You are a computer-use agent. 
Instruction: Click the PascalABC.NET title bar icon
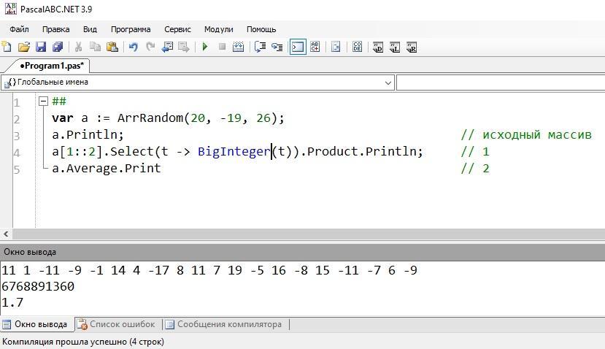(10, 9)
